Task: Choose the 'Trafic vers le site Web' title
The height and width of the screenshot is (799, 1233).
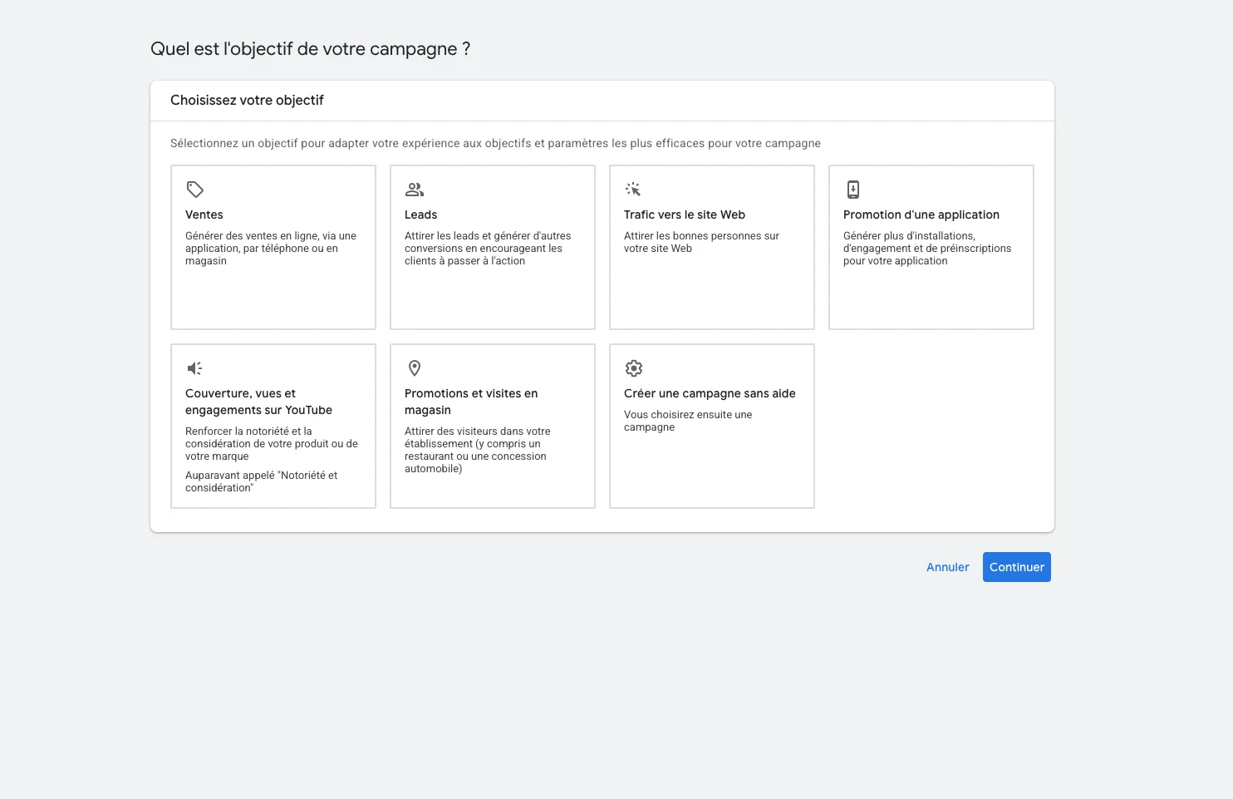Action: [x=685, y=215]
